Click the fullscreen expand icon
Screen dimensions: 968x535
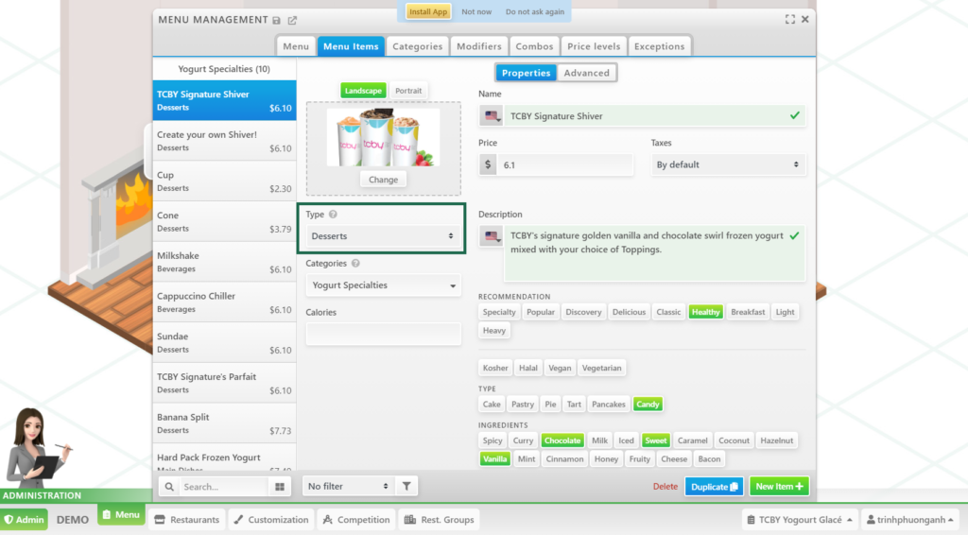[789, 19]
